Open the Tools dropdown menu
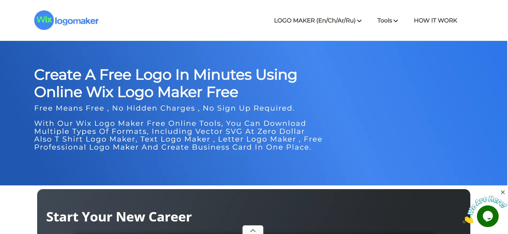Image resolution: width=508 pixels, height=234 pixels. pos(387,21)
